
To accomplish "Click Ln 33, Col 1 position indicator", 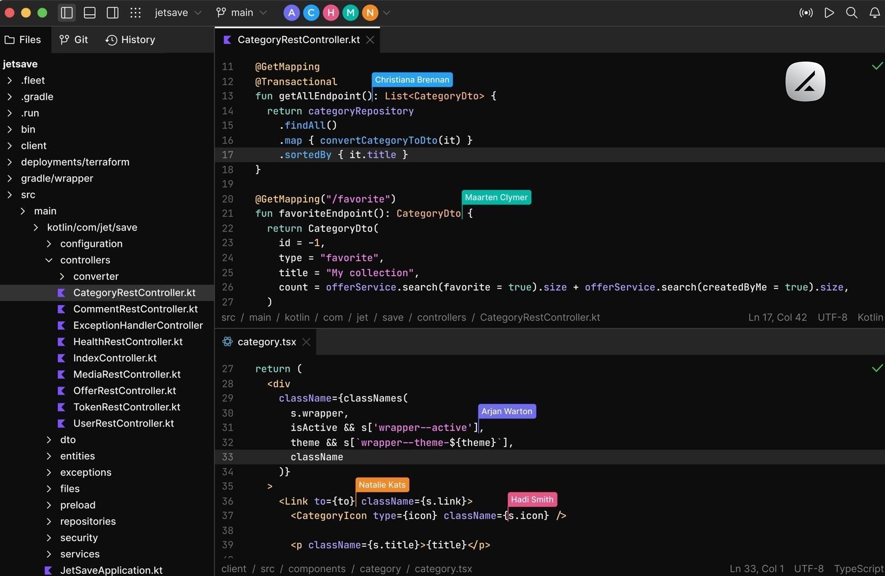I will 757,569.
